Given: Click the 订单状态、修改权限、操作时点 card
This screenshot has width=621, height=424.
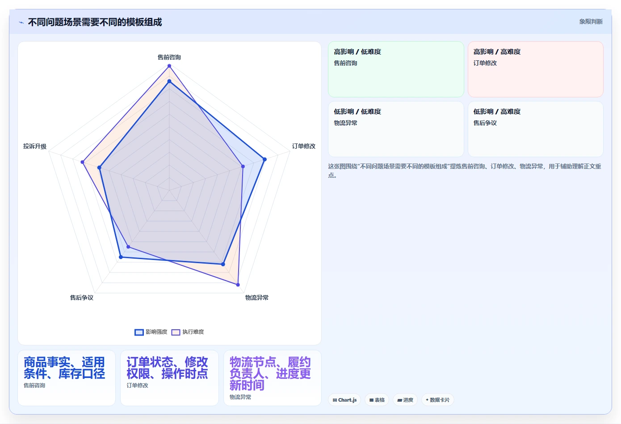Looking at the screenshot, I should click(169, 378).
